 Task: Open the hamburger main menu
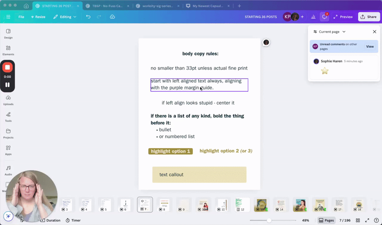pos(8,17)
